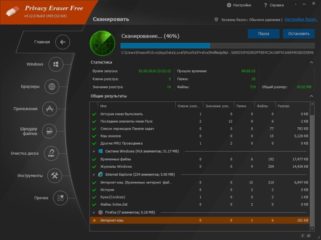The height and width of the screenshot is (240, 321).
Task: Select the Приложения apps icon
Action: (49, 109)
